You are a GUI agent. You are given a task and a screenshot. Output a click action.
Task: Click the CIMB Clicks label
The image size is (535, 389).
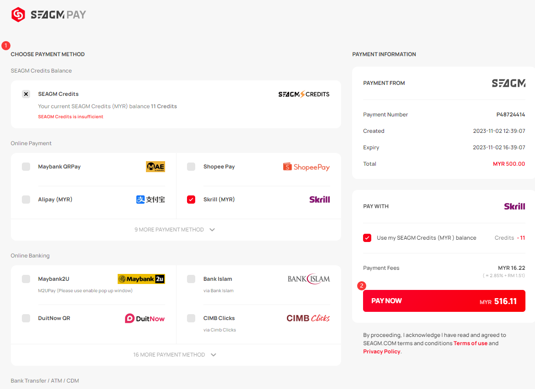(219, 318)
